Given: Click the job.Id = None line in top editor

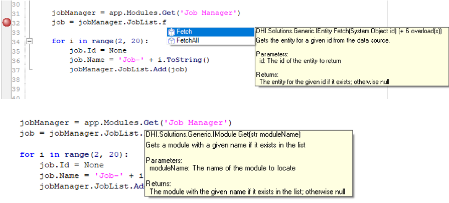Looking at the screenshot, I should tap(98, 50).
